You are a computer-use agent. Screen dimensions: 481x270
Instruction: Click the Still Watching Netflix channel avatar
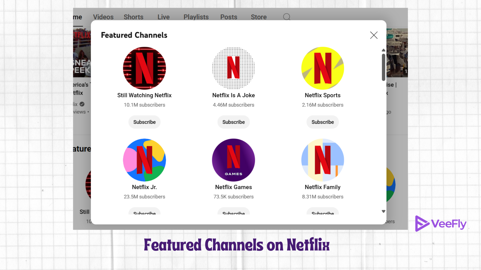coord(144,68)
